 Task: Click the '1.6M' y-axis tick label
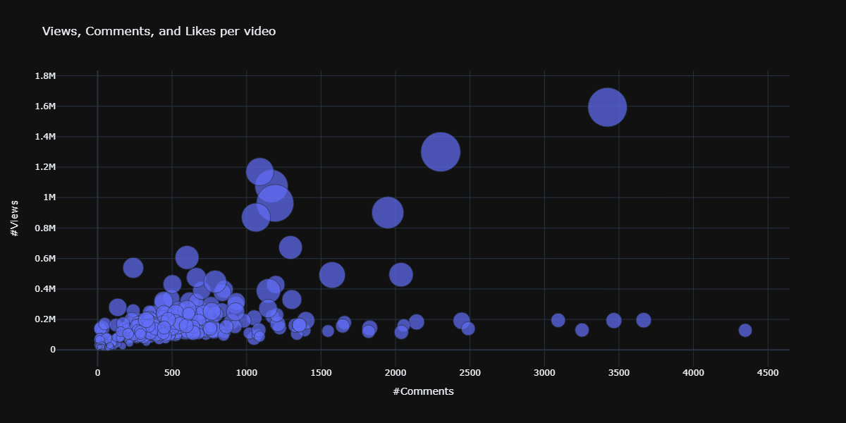pyautogui.click(x=45, y=106)
